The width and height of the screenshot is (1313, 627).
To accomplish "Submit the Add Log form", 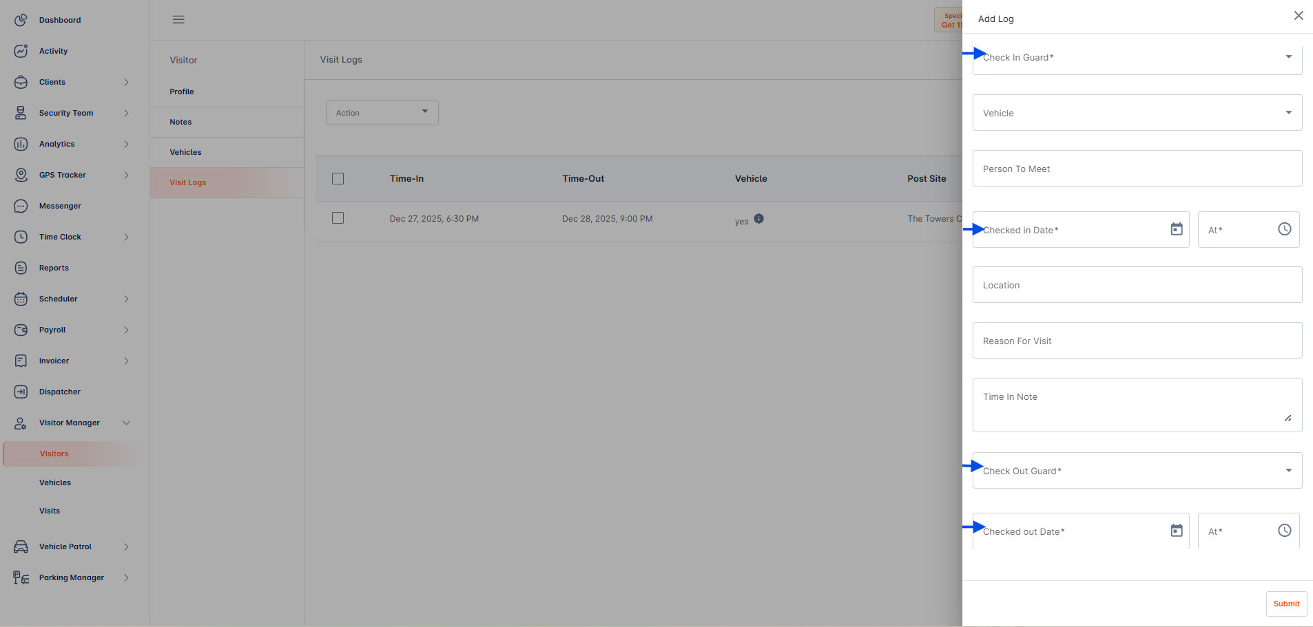I will point(1286,604).
